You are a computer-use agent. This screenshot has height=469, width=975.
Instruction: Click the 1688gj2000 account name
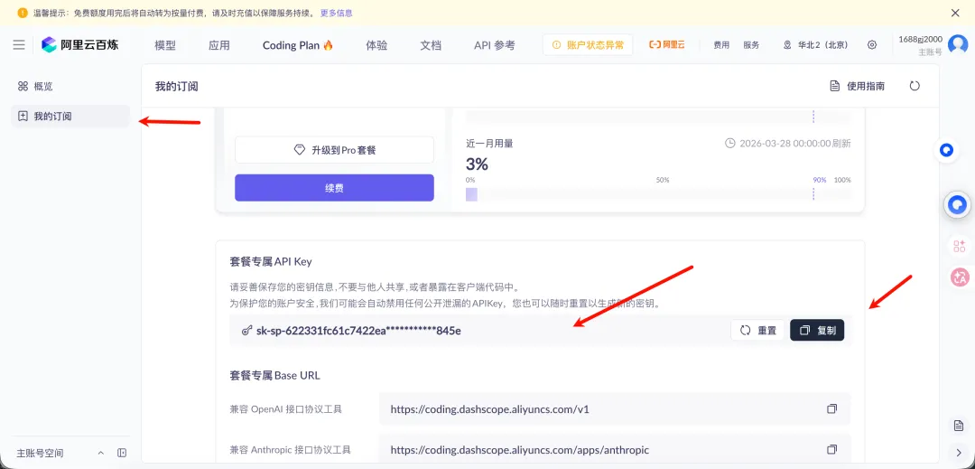[x=920, y=39]
